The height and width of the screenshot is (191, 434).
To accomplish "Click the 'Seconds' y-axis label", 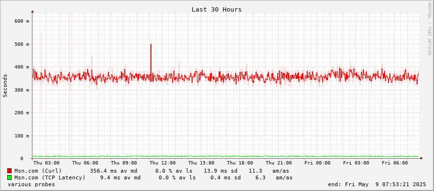I will pyautogui.click(x=5, y=85).
